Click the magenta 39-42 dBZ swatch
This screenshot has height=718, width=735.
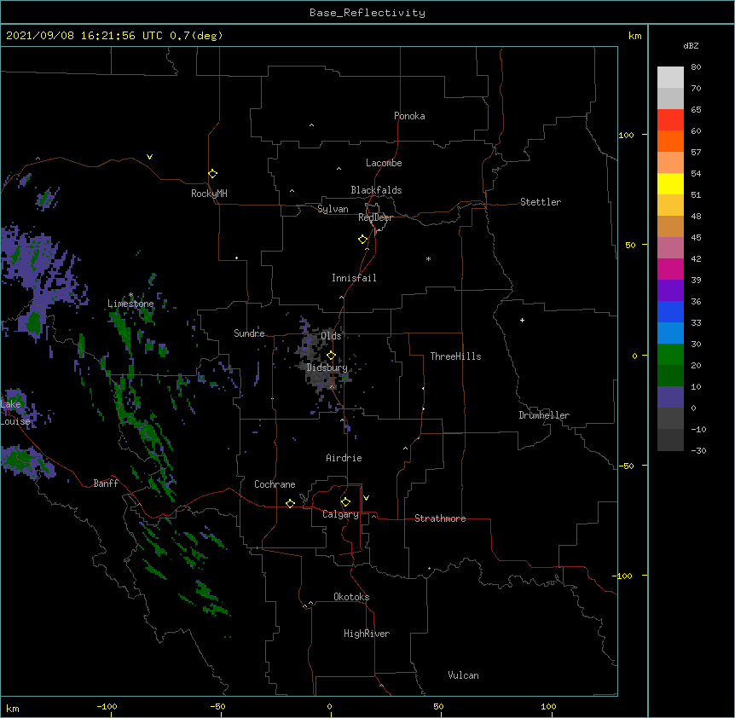point(670,269)
